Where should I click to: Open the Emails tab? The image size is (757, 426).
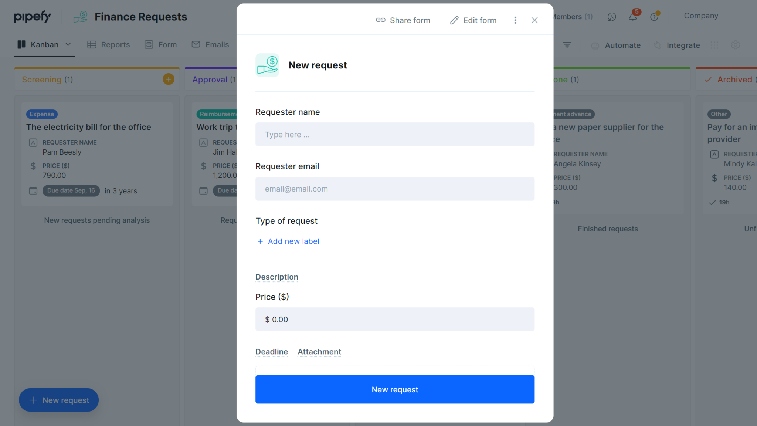[210, 44]
